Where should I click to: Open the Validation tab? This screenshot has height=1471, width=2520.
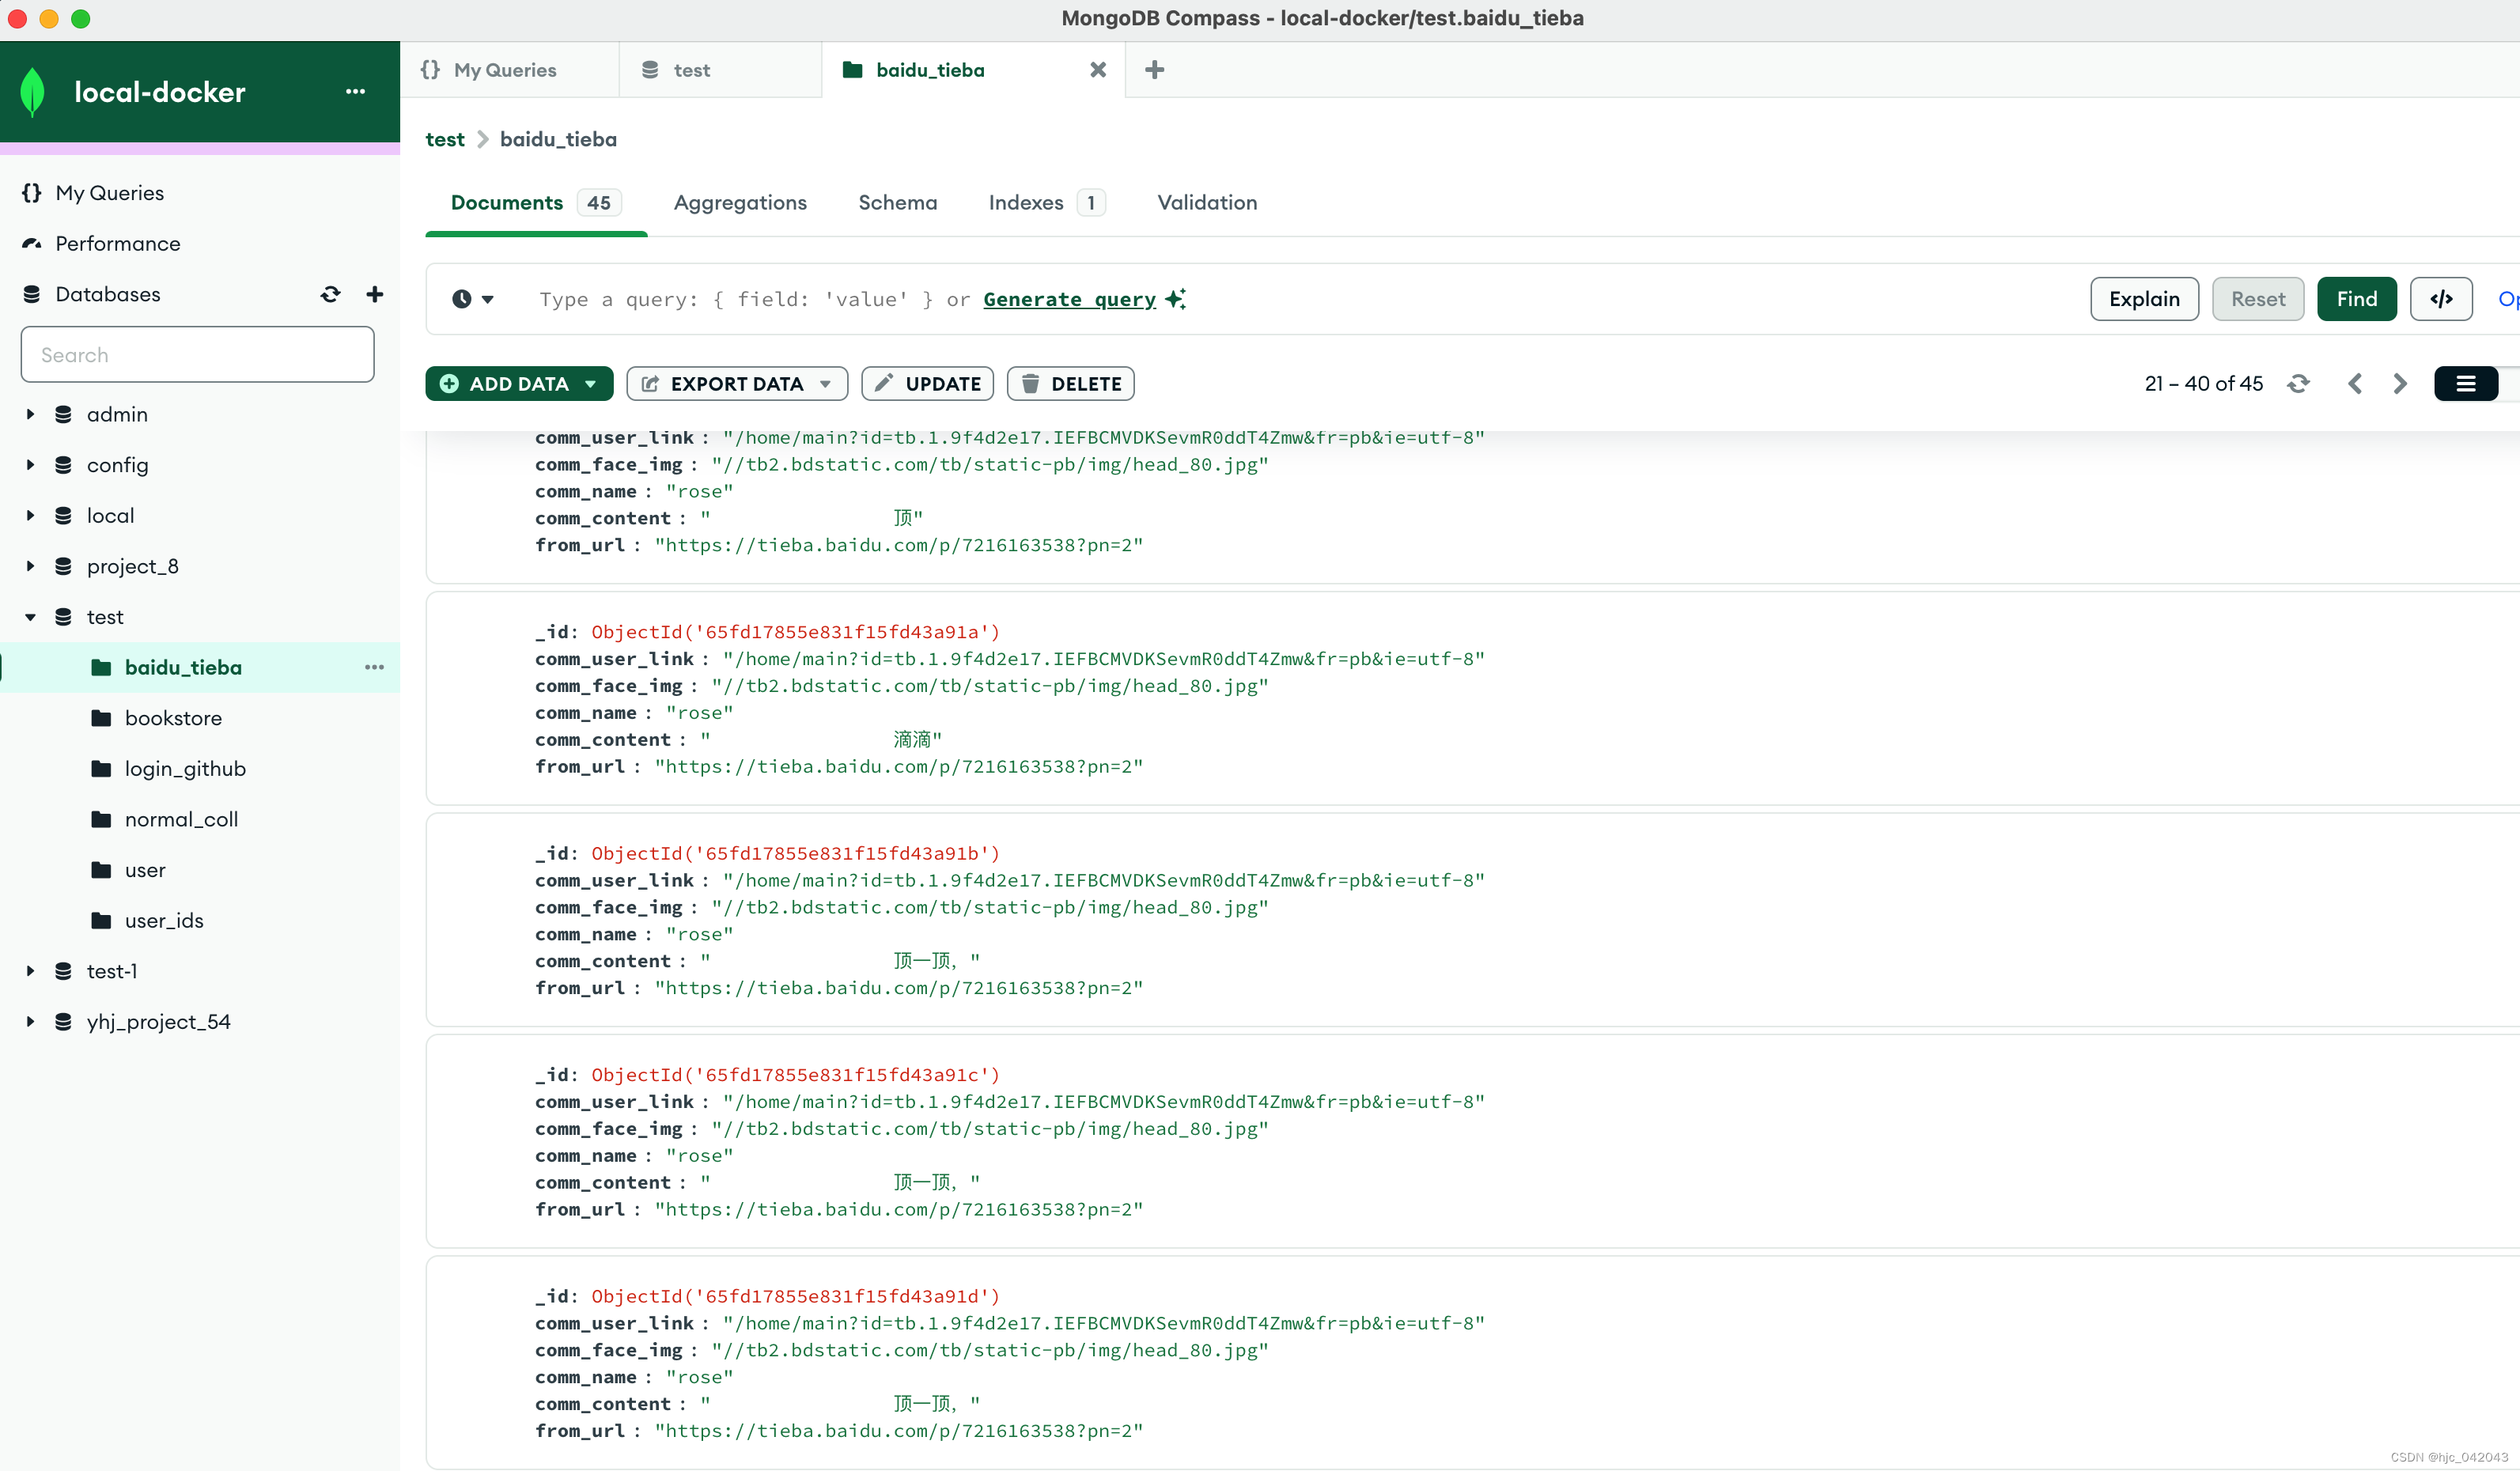pos(1206,203)
